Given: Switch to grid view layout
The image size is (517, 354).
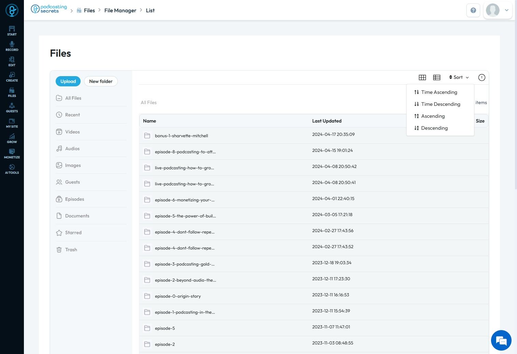Looking at the screenshot, I should (x=422, y=77).
